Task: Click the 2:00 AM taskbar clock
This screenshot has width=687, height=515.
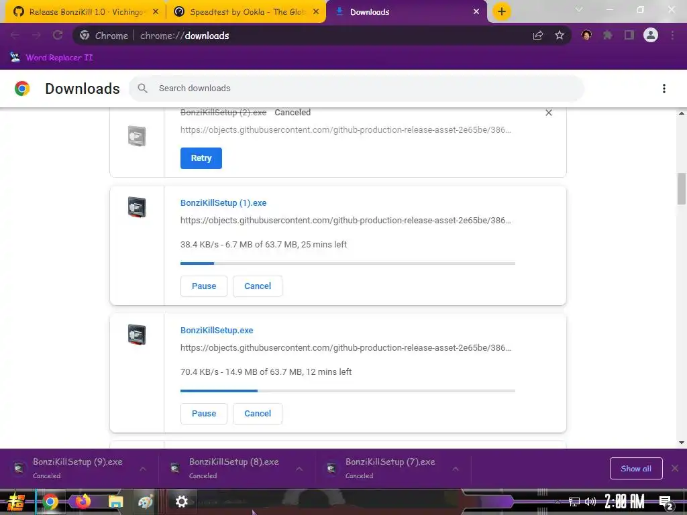Action: tap(625, 502)
